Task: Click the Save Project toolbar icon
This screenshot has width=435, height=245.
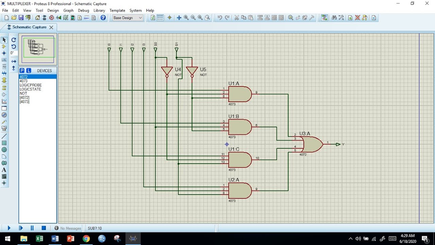Action: (x=21, y=18)
